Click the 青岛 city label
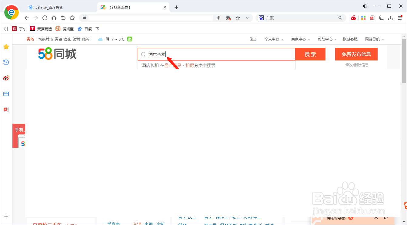 click(30, 39)
